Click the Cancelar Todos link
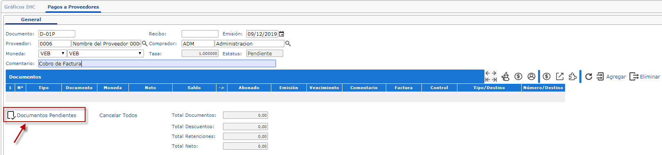 pos(118,116)
